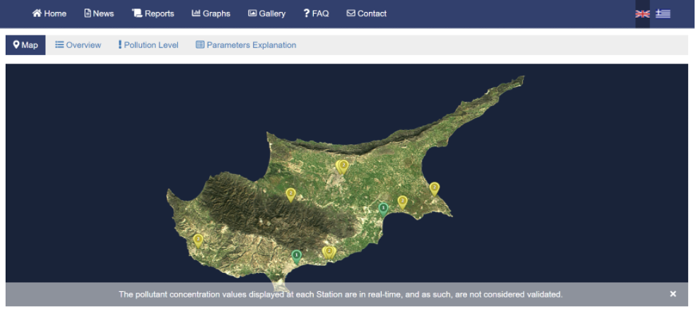Click the westernmost yellow station marker
This screenshot has width=696, height=309.
(199, 240)
